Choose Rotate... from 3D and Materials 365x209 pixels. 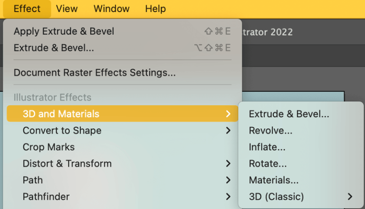(x=268, y=164)
